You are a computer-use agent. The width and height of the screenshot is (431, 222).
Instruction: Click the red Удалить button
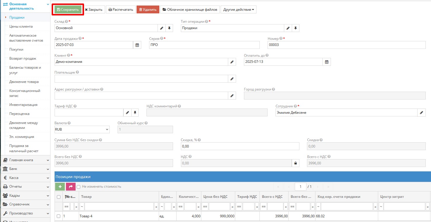pyautogui.click(x=148, y=10)
